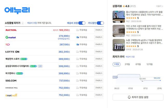Click the 에누리 logo

point(17,10)
